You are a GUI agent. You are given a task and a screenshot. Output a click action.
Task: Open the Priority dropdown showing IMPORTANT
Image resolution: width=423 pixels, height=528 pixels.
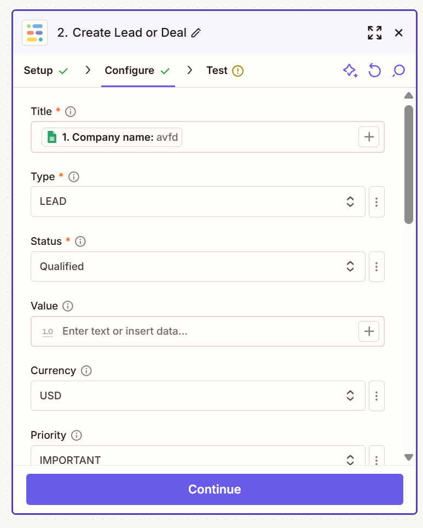coord(198,458)
